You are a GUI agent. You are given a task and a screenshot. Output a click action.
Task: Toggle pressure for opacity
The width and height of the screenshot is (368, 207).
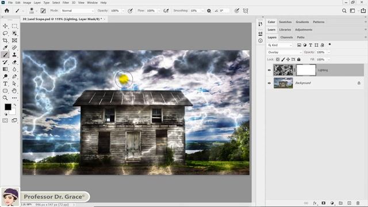131,11
